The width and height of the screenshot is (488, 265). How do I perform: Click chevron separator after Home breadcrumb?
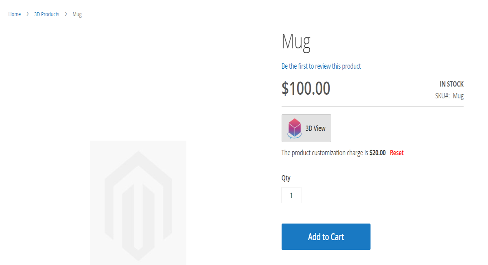pos(27,14)
